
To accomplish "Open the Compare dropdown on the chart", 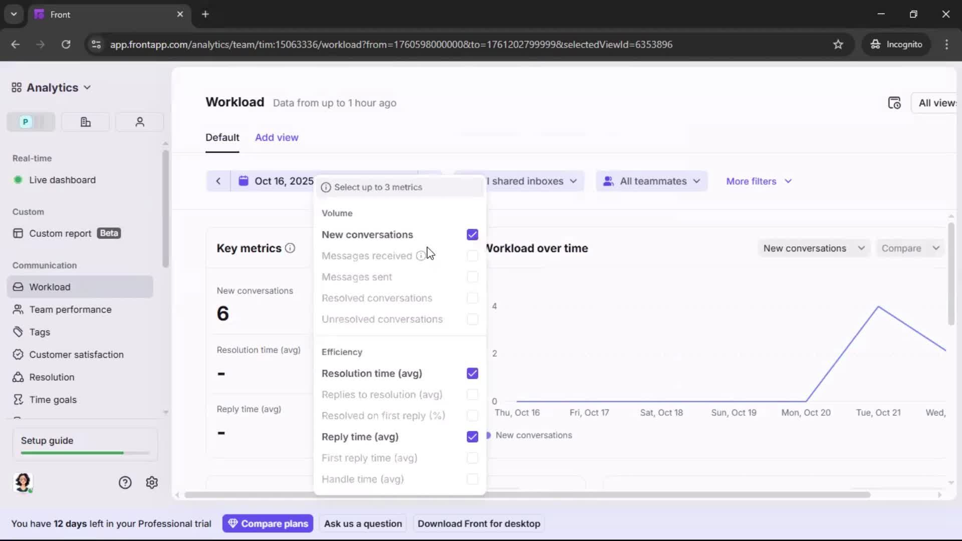I will pyautogui.click(x=909, y=248).
